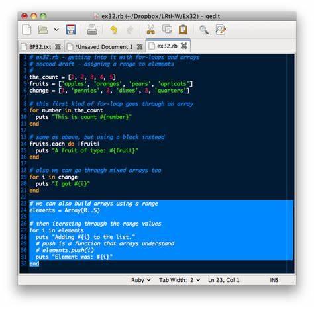Click the 'for number in the_count' line

66,110
